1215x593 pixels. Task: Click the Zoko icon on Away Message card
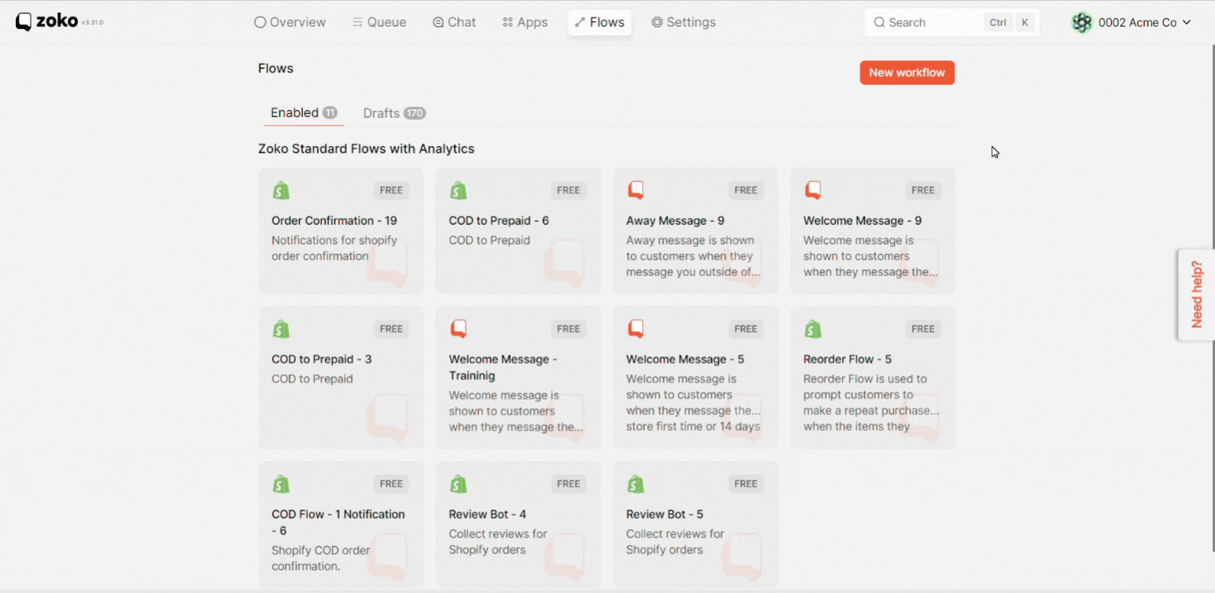pyautogui.click(x=636, y=190)
